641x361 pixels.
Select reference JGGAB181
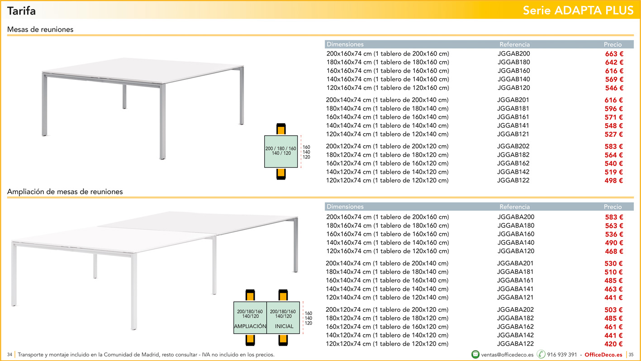pos(513,109)
